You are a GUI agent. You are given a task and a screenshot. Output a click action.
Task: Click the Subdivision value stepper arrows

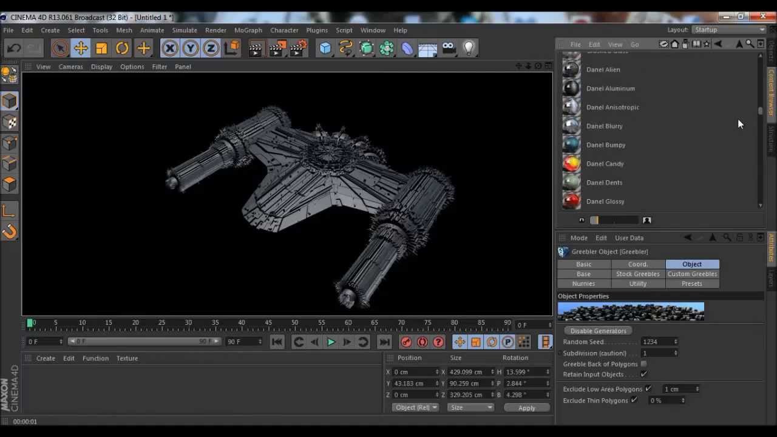676,353
